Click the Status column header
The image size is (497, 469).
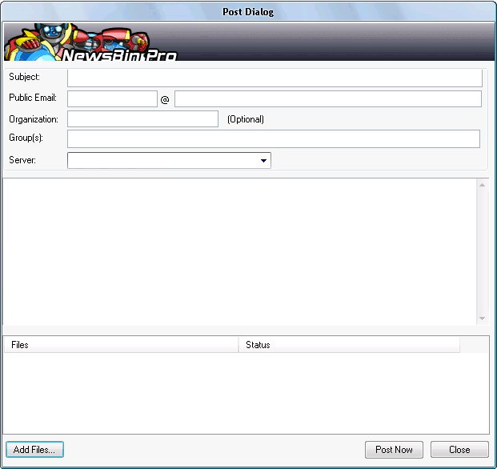pos(349,345)
